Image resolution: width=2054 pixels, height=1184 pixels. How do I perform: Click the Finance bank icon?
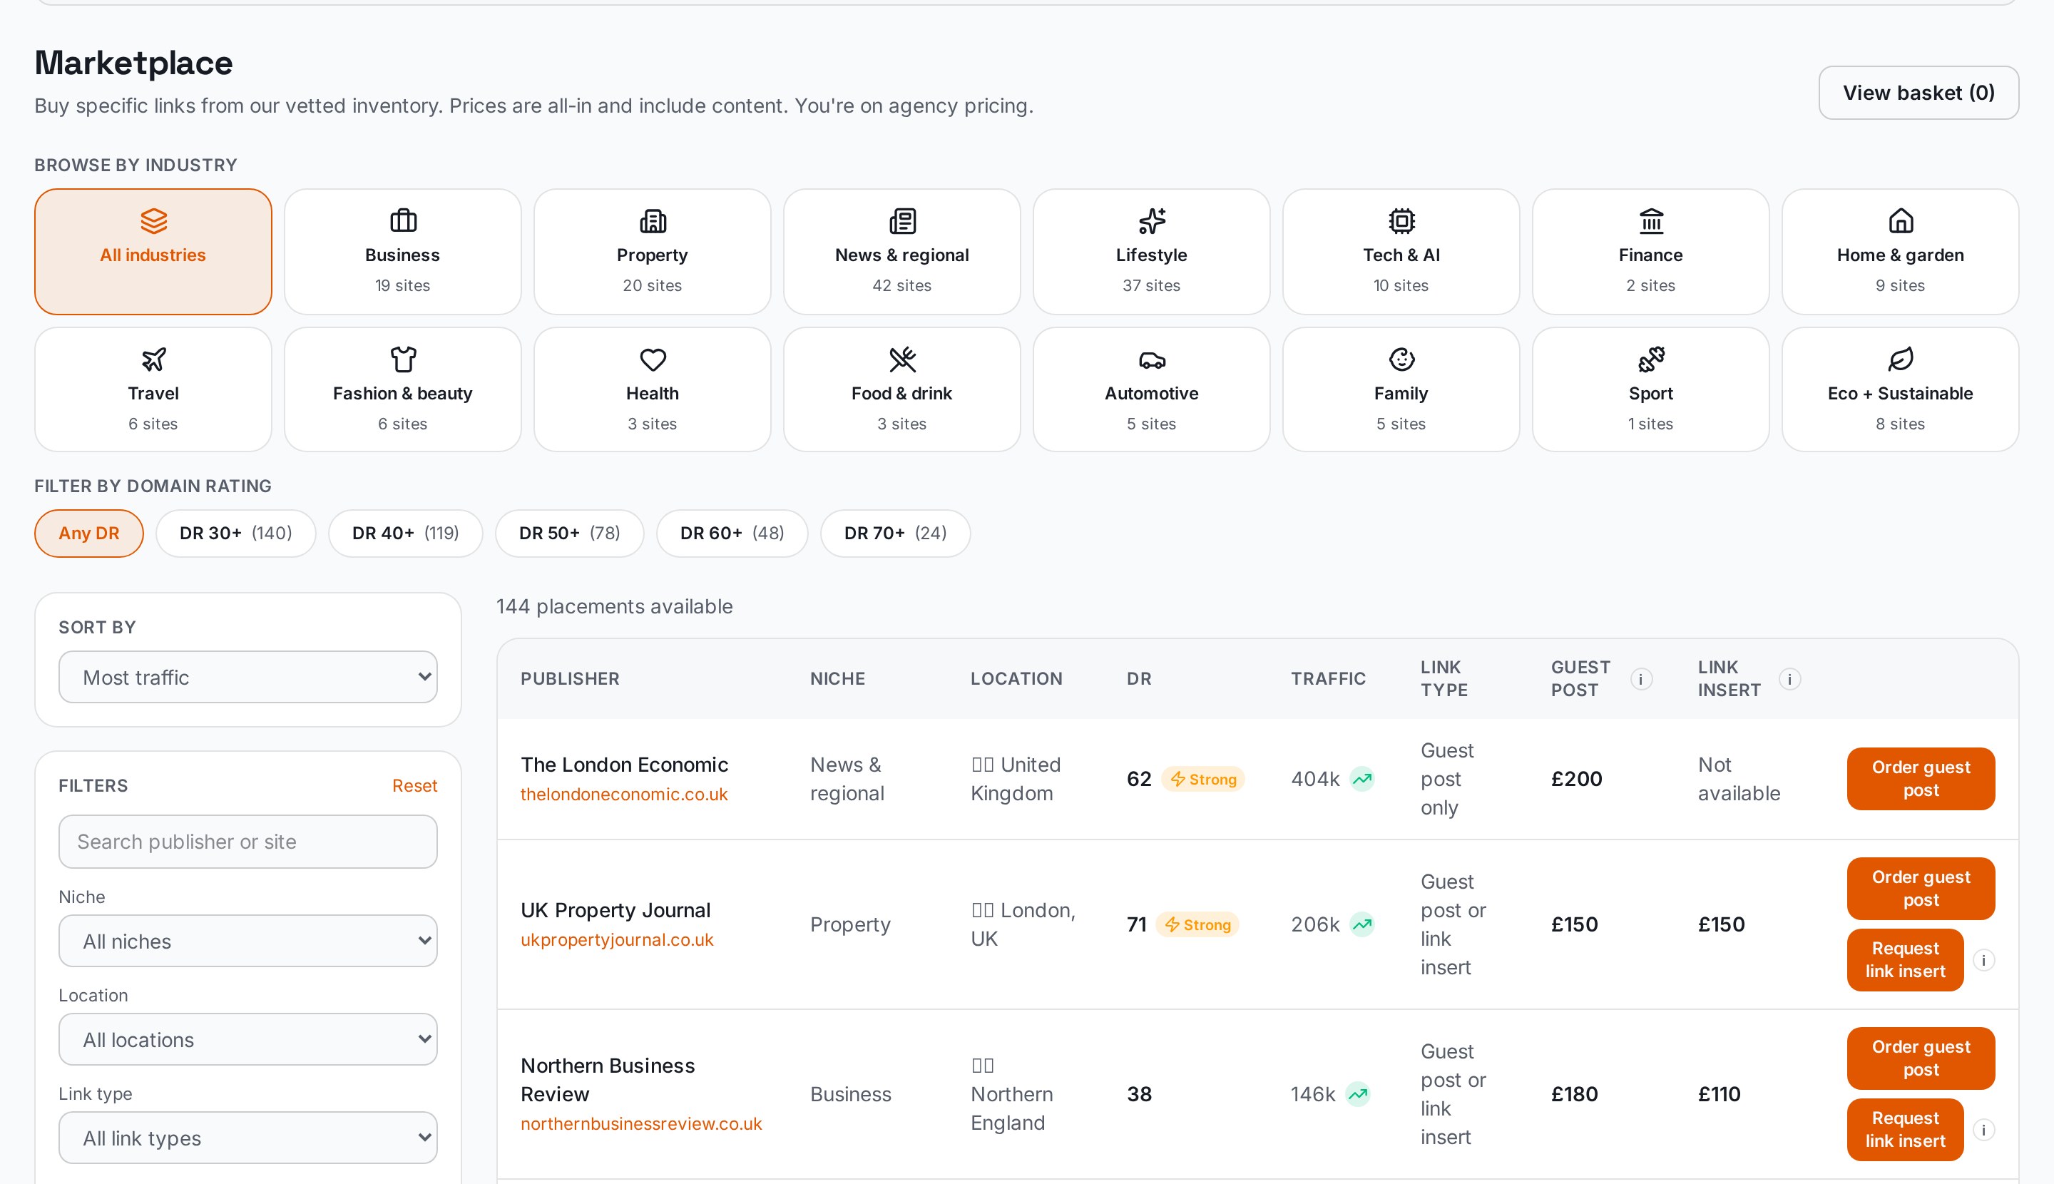click(x=1650, y=220)
